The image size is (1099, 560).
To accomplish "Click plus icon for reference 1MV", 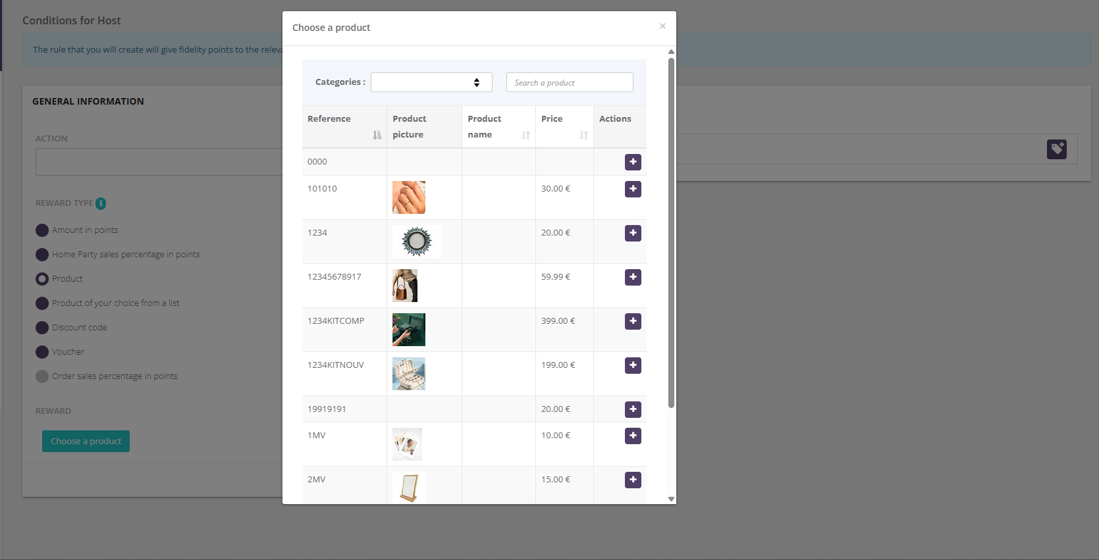I will pos(633,436).
